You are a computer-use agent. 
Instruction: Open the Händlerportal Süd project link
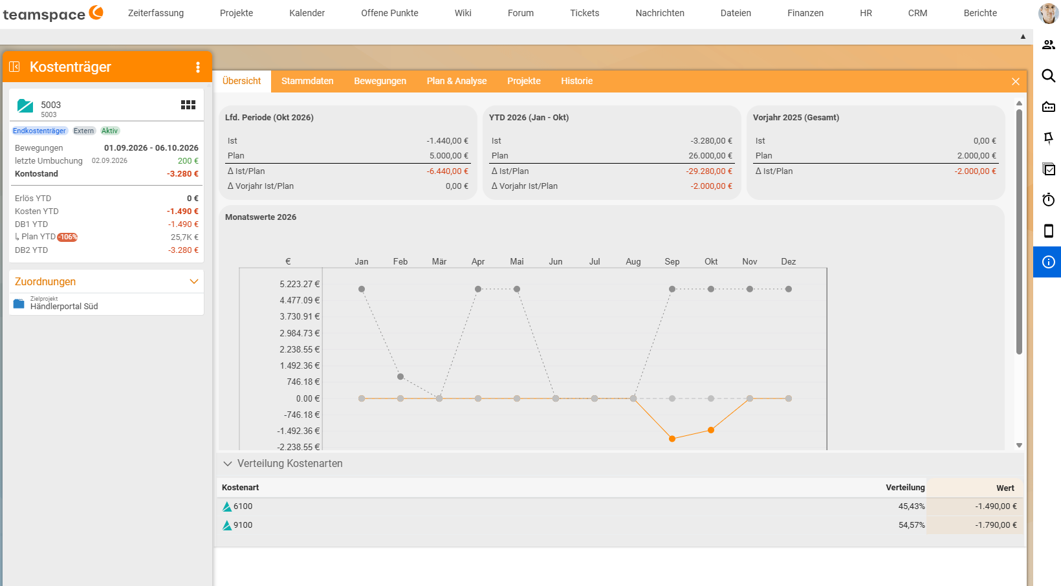click(64, 307)
